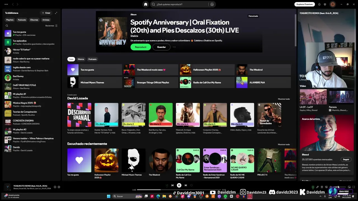358x201 pixels.
Task: Open the notifications bell
Action: click(319, 4)
